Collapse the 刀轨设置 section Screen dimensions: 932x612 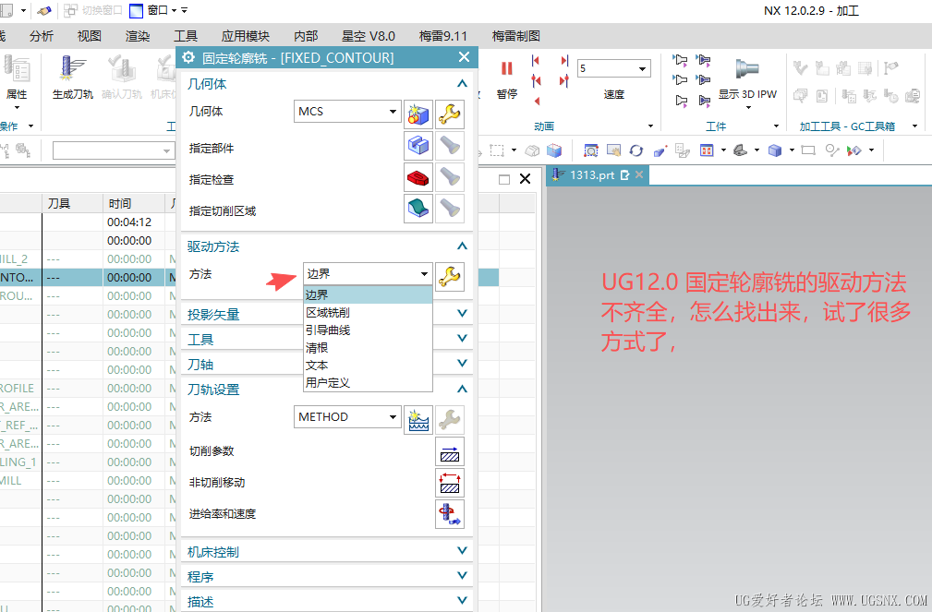click(x=462, y=390)
